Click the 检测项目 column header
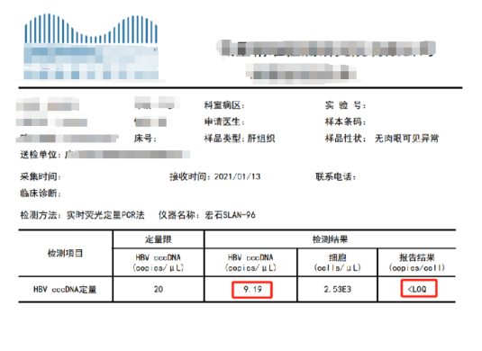The image size is (482, 351). pos(65,253)
